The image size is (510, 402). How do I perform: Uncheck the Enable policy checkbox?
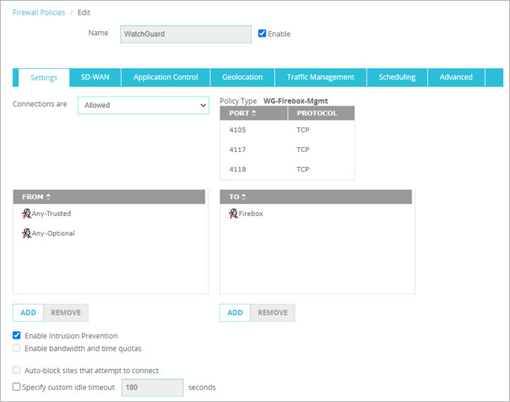pyautogui.click(x=262, y=34)
